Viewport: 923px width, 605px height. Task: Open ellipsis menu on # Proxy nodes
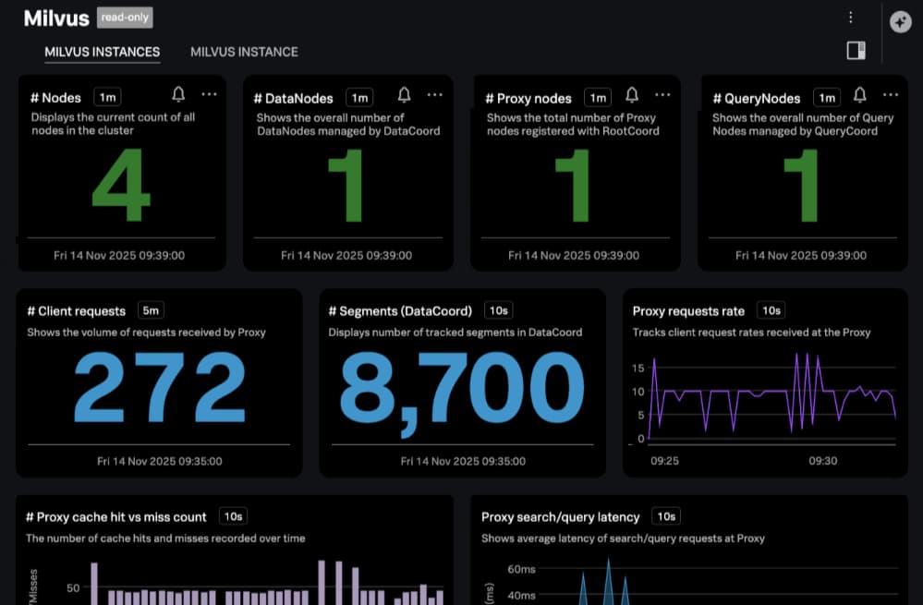pyautogui.click(x=662, y=95)
